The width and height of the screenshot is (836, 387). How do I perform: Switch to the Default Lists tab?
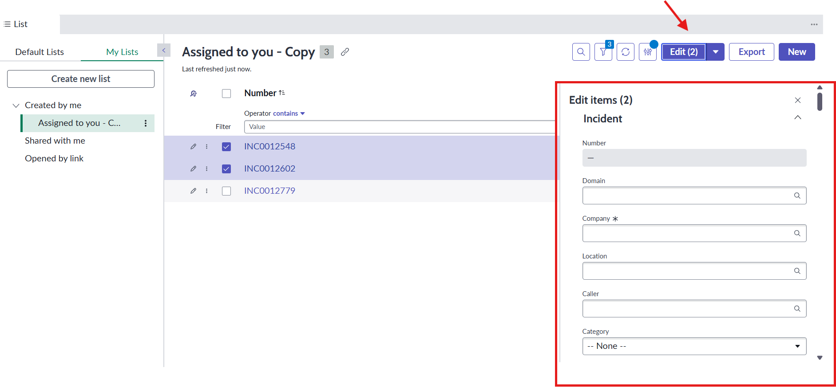click(x=40, y=52)
